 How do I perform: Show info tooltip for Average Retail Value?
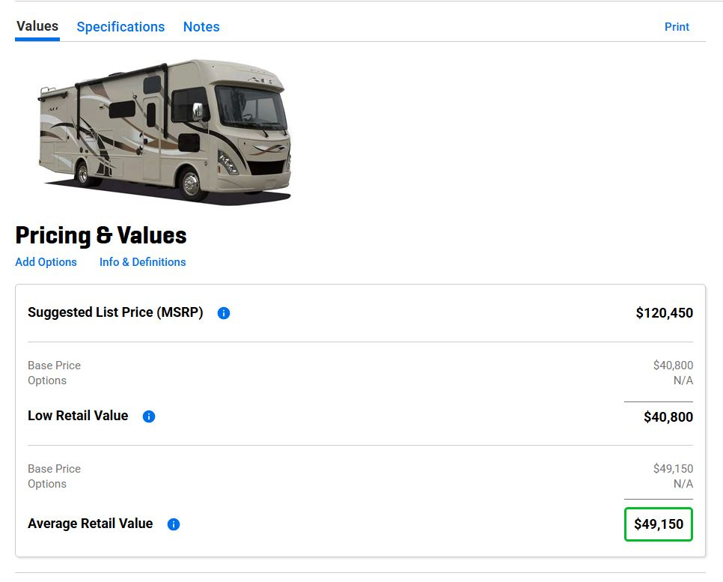pos(174,524)
